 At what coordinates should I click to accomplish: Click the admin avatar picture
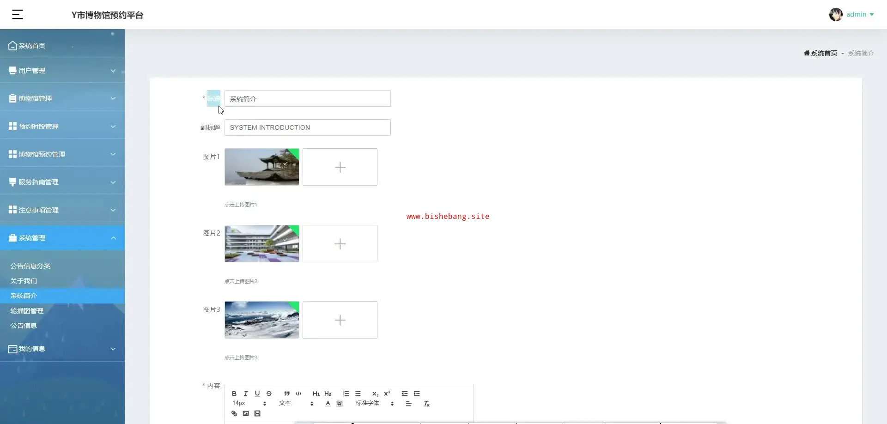click(836, 15)
